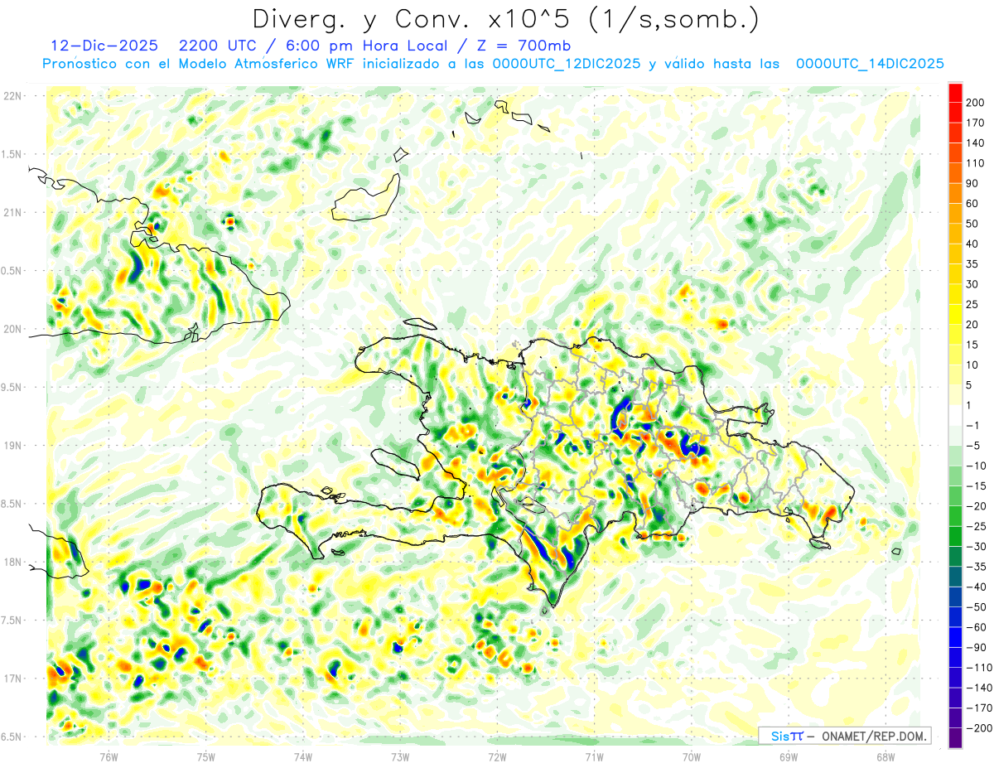
Task: Click the "70W" longitude label
Action: click(692, 756)
